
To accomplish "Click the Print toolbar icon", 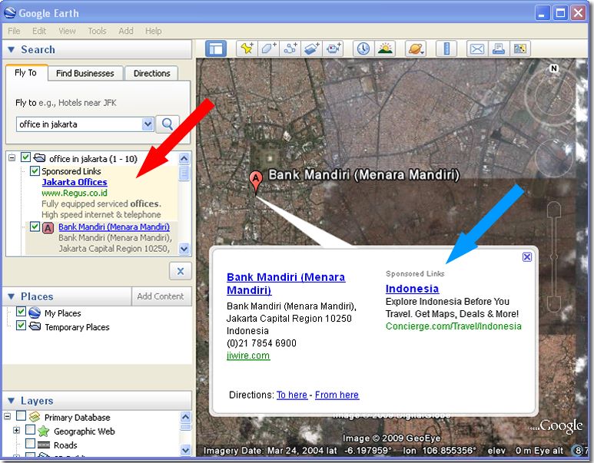I will [x=498, y=48].
